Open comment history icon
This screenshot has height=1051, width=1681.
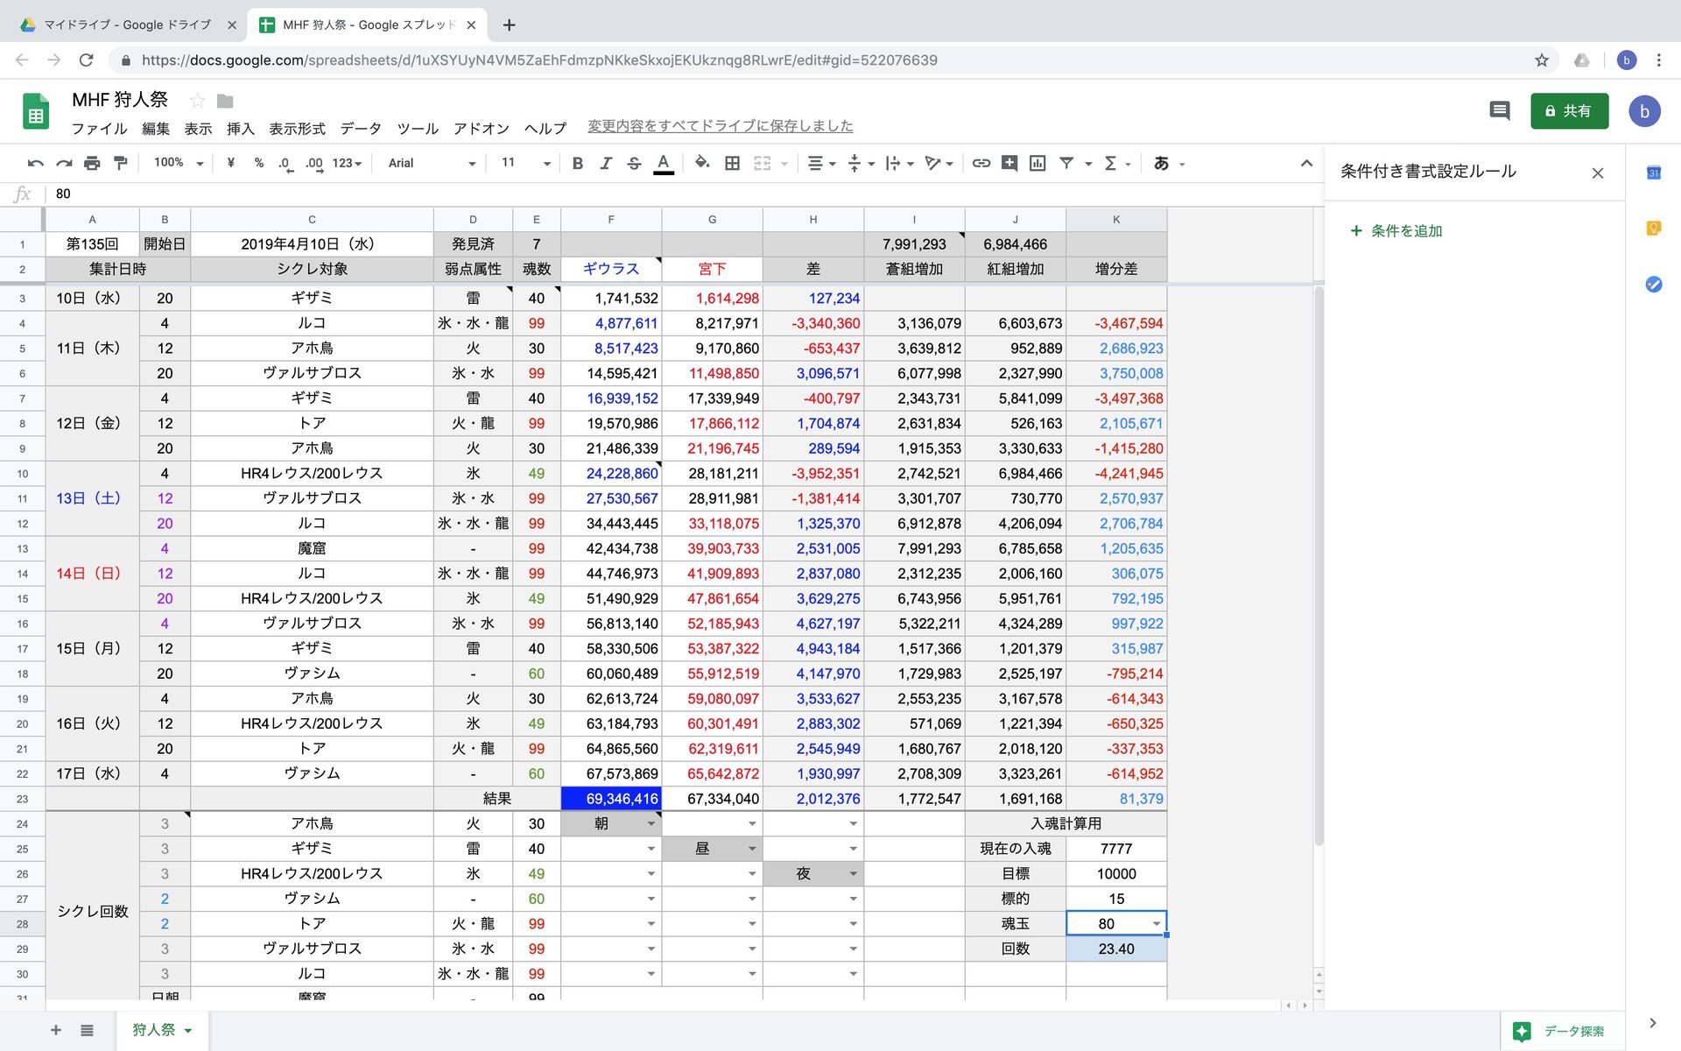1500,111
